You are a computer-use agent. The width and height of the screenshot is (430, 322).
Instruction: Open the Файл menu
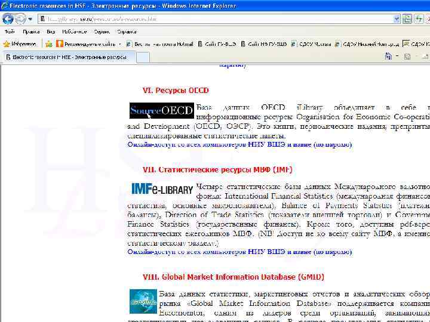click(10, 32)
